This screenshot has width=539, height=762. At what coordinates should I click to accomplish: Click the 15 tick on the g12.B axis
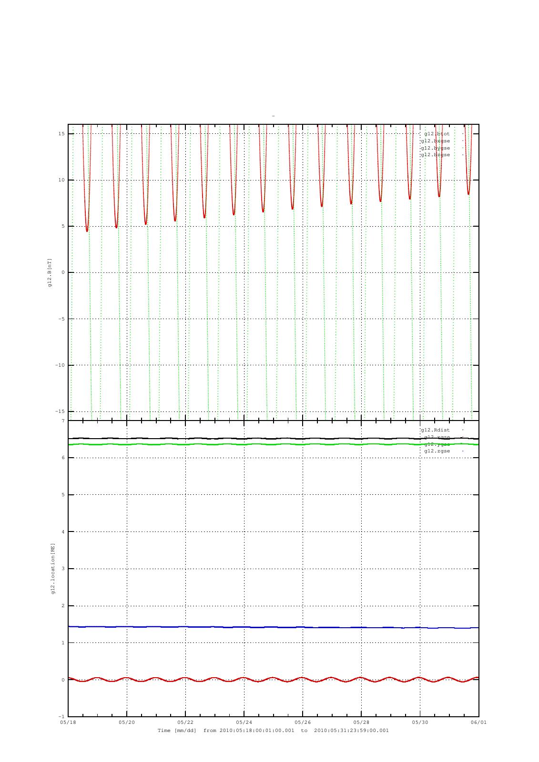61,134
